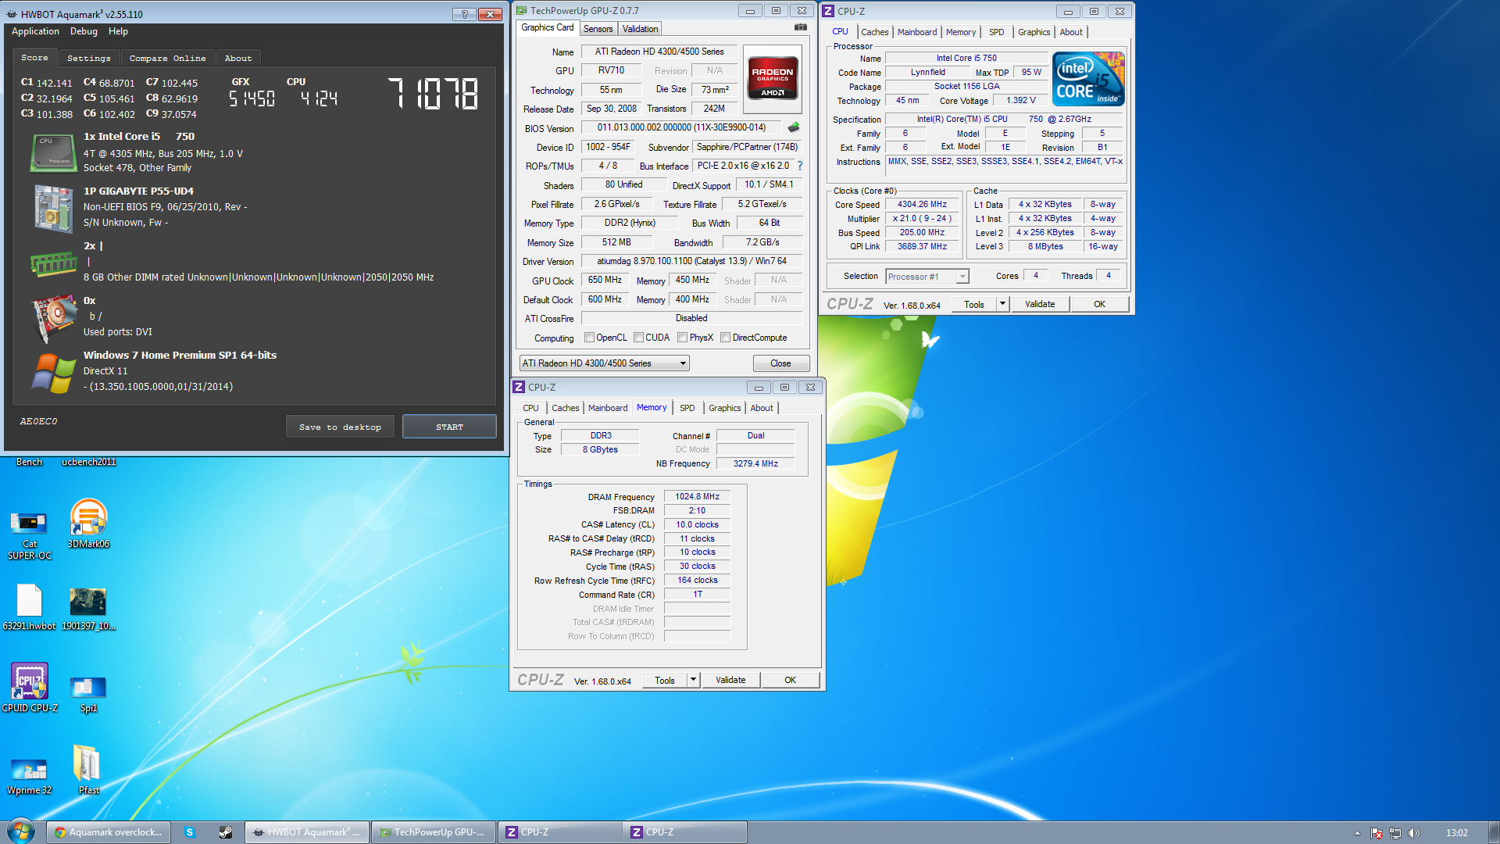Switch to About tab in HWBOT Aquamark
The image size is (1500, 844).
[238, 58]
